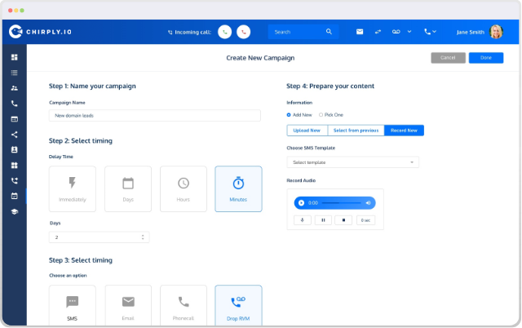This screenshot has width=522, height=328.
Task: Click the Cancel button
Action: tap(448, 58)
